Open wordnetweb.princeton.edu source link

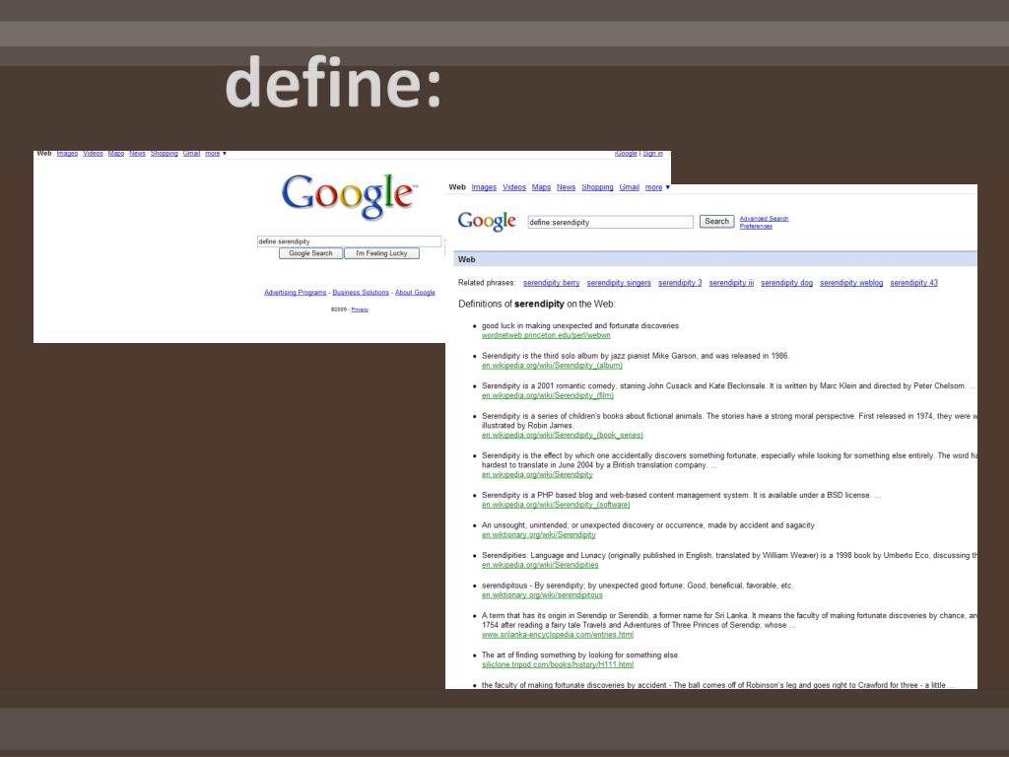point(546,335)
